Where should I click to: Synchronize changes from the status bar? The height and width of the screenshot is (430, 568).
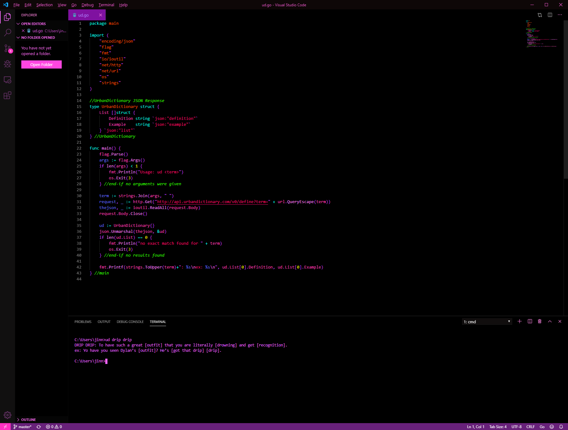39,427
